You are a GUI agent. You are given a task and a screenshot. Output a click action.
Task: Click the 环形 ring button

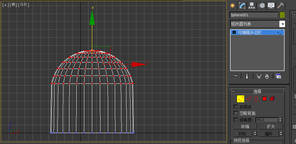[243, 134]
